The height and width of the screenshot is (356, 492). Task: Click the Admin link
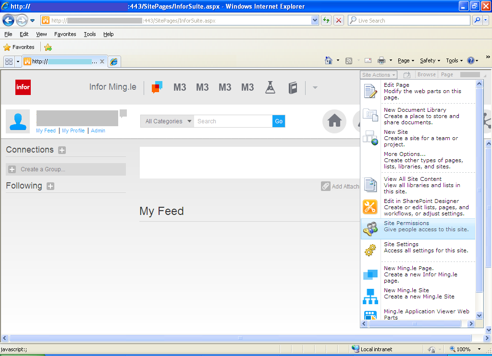pos(98,131)
